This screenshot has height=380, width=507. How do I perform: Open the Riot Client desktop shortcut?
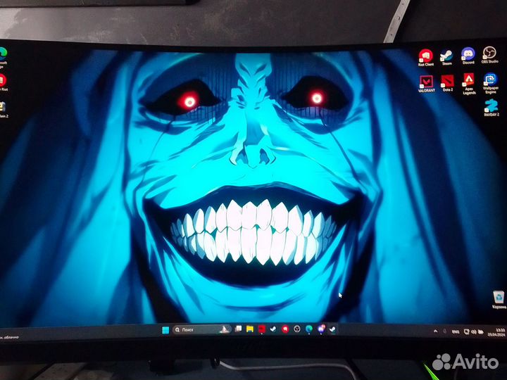(x=425, y=58)
